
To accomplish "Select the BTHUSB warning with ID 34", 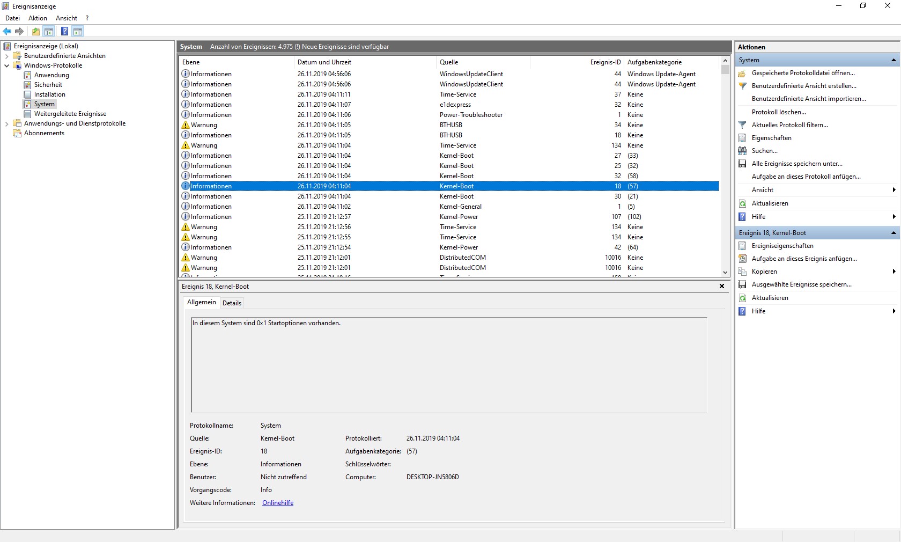I will [449, 125].
